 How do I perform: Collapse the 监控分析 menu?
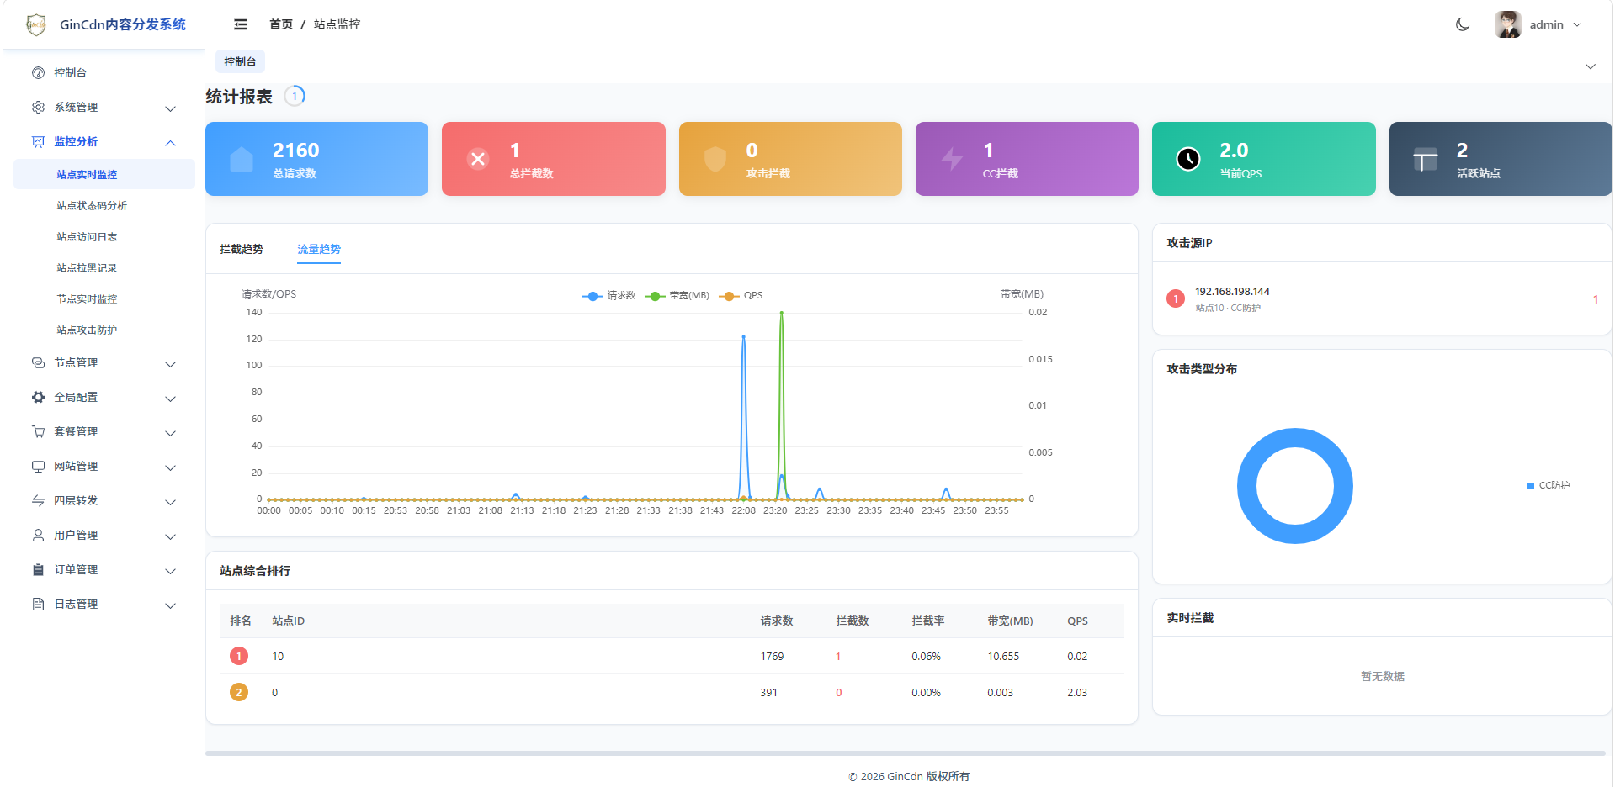click(104, 141)
